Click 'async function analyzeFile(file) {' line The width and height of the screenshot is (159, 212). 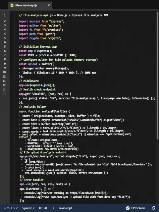click(x=44, y=111)
